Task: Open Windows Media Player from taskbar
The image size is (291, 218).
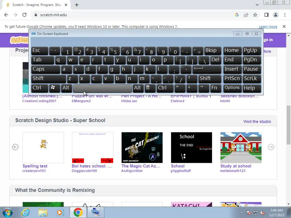Action: 60,212
